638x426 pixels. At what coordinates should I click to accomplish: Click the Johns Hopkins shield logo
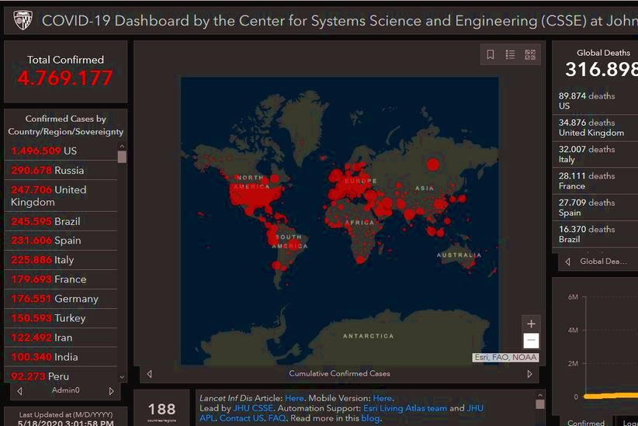(23, 19)
